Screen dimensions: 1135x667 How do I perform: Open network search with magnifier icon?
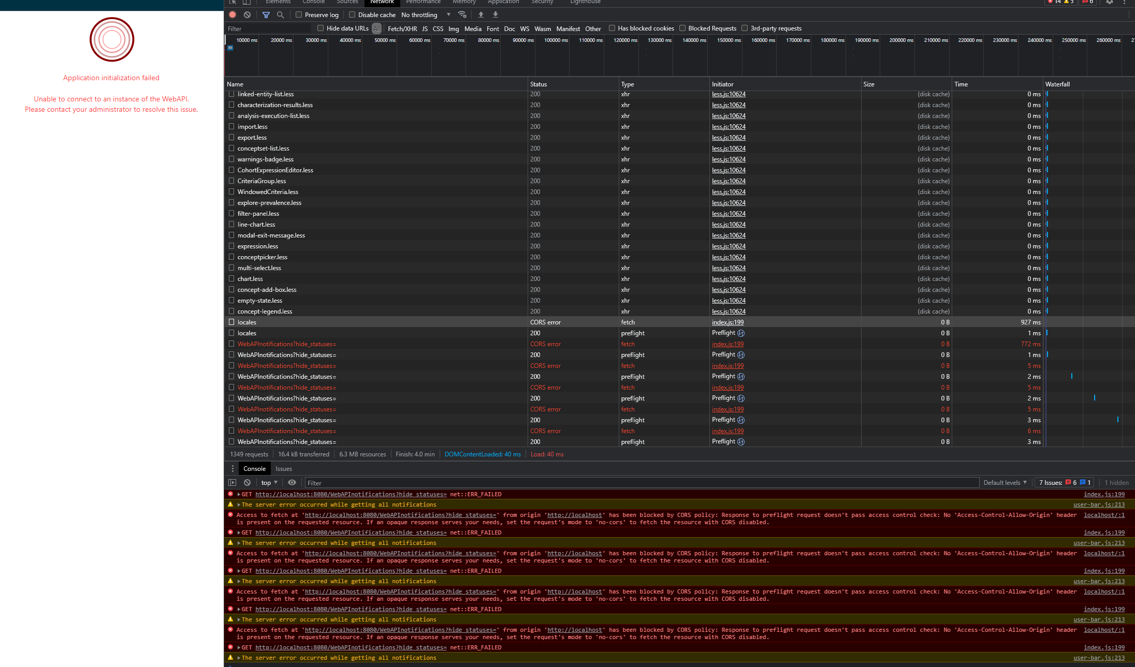(280, 15)
